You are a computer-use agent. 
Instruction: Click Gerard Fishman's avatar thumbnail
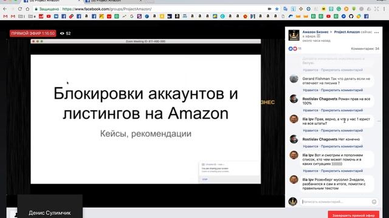(x=294, y=79)
